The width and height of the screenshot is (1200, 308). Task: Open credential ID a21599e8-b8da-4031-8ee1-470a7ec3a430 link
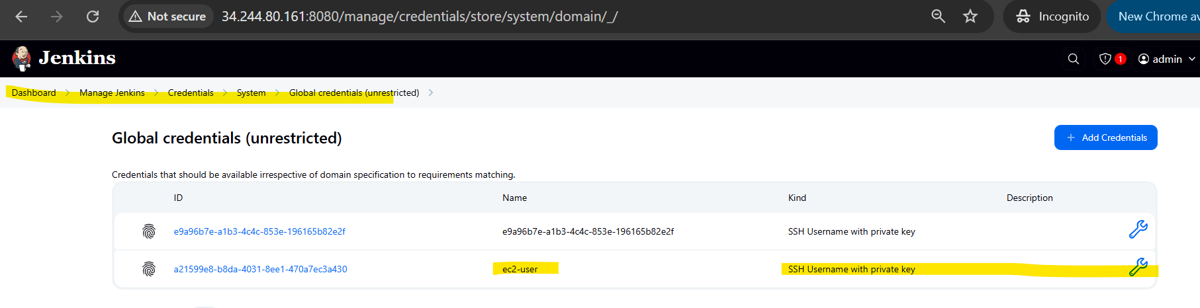click(x=260, y=269)
